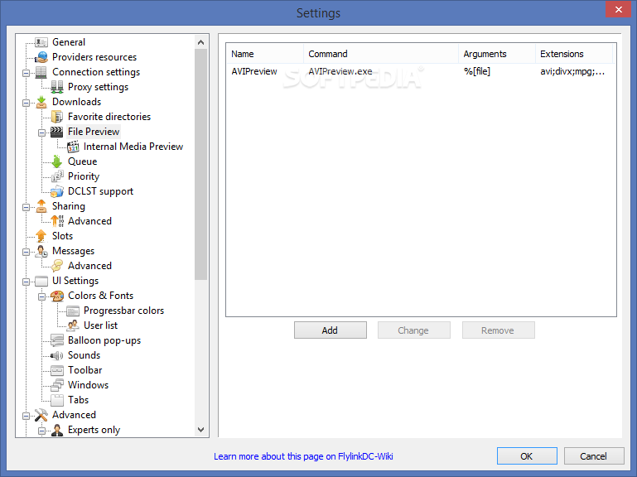Click the Internal Media Preview icon

(x=73, y=147)
